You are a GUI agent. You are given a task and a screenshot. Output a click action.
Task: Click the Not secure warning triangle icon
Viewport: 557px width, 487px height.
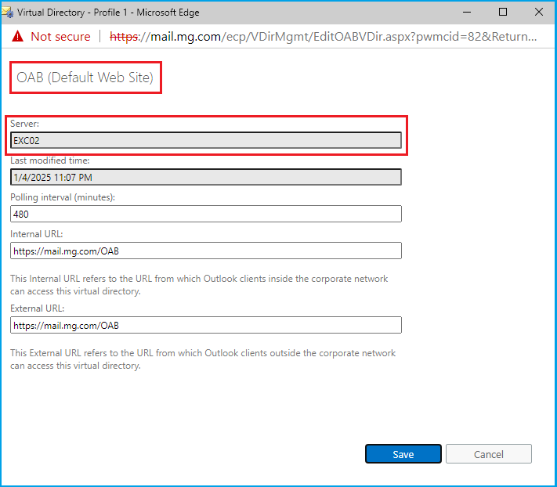coord(17,37)
